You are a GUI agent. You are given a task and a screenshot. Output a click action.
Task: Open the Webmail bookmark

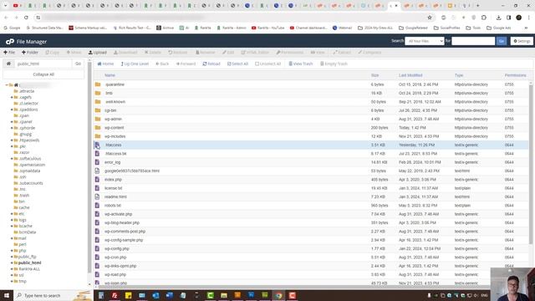(x=342, y=28)
